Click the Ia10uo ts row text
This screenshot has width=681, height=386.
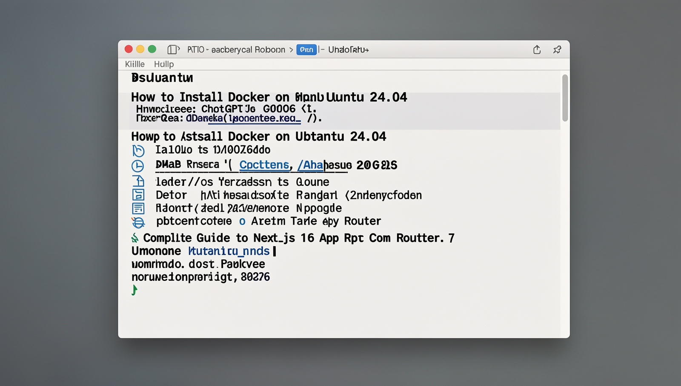click(213, 150)
